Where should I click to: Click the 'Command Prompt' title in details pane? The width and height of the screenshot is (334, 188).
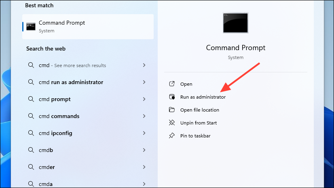click(x=236, y=48)
